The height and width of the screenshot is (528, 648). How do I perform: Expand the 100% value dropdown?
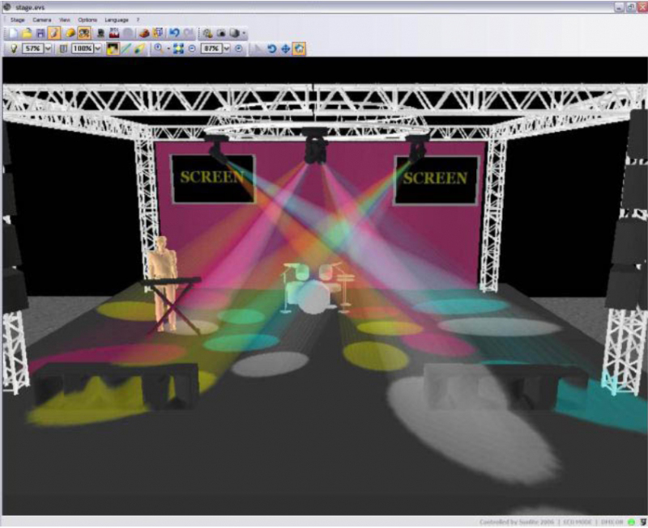98,49
